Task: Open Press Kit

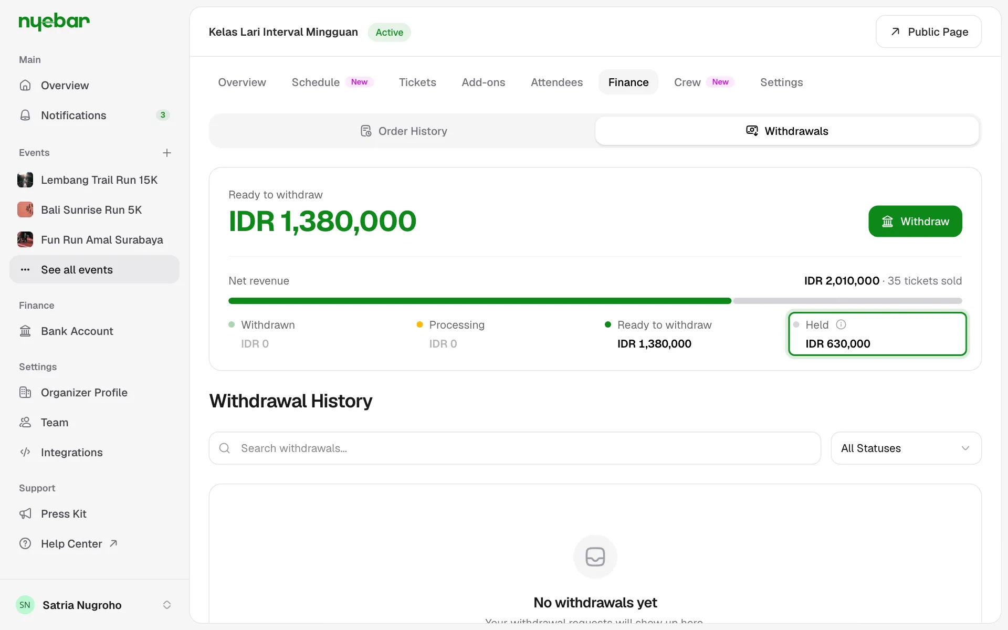Action: (x=94, y=514)
